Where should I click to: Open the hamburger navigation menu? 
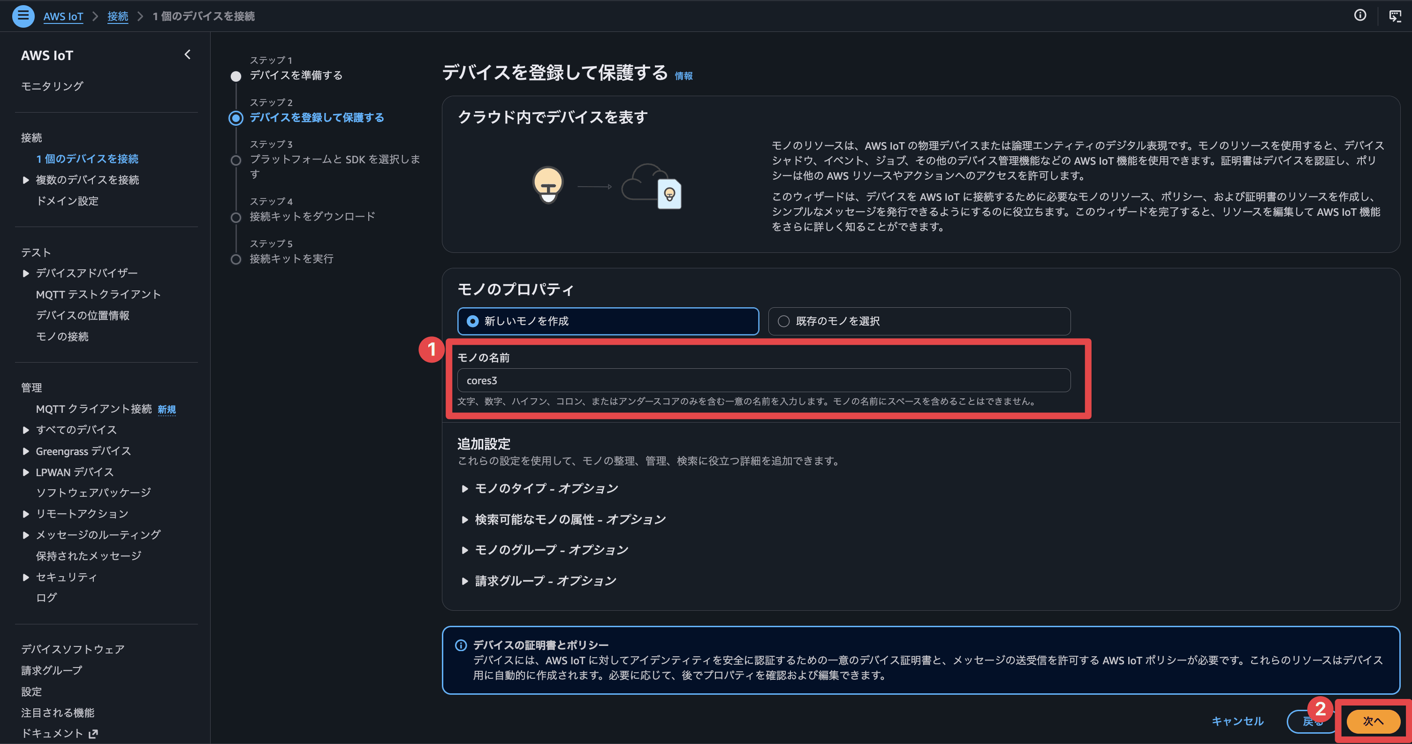(23, 15)
